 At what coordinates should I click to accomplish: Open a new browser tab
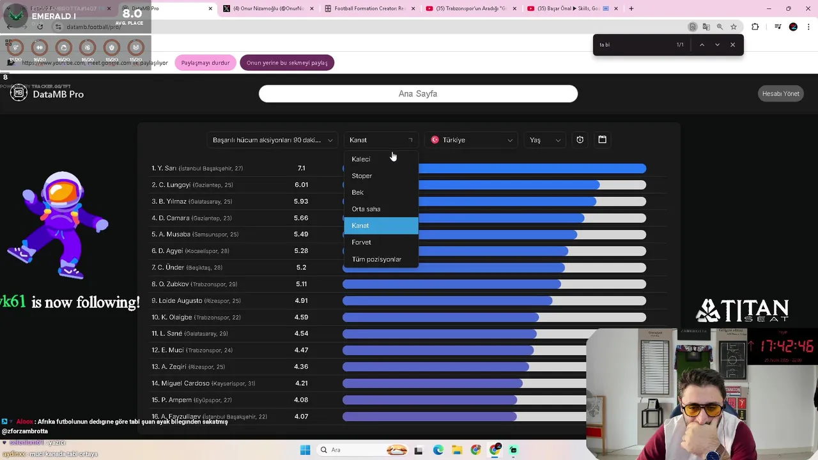(631, 8)
